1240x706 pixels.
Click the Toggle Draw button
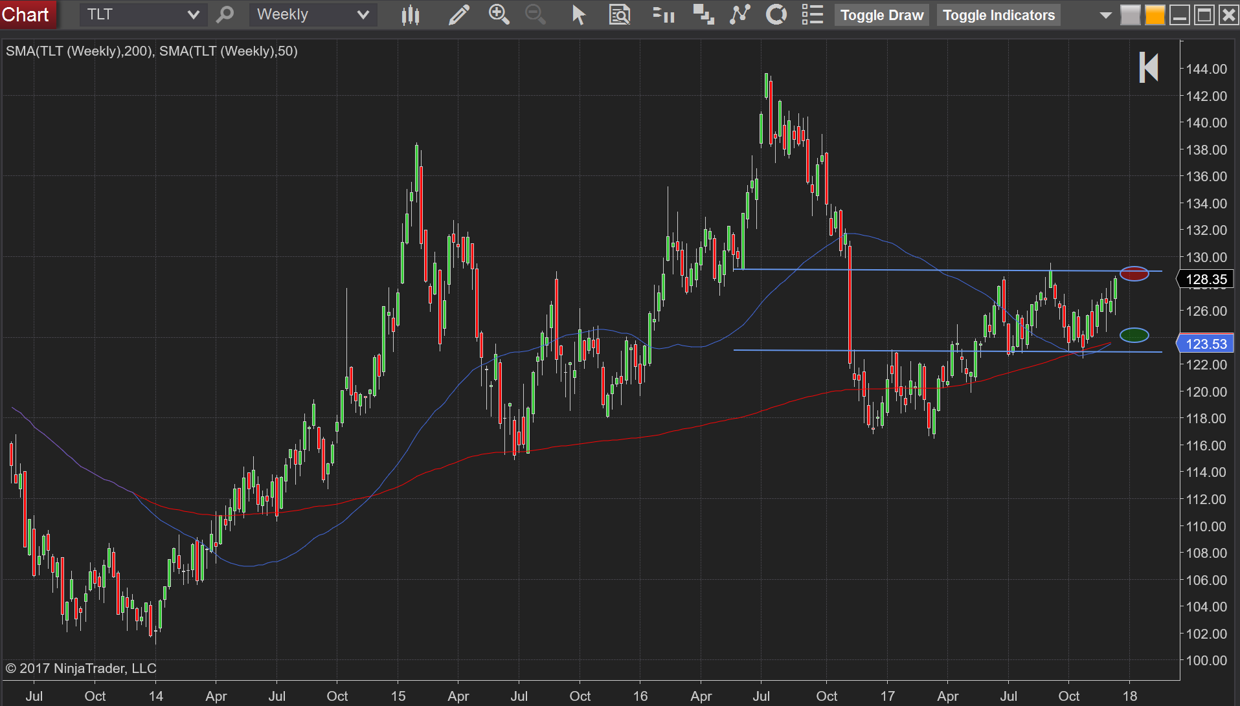coord(882,15)
